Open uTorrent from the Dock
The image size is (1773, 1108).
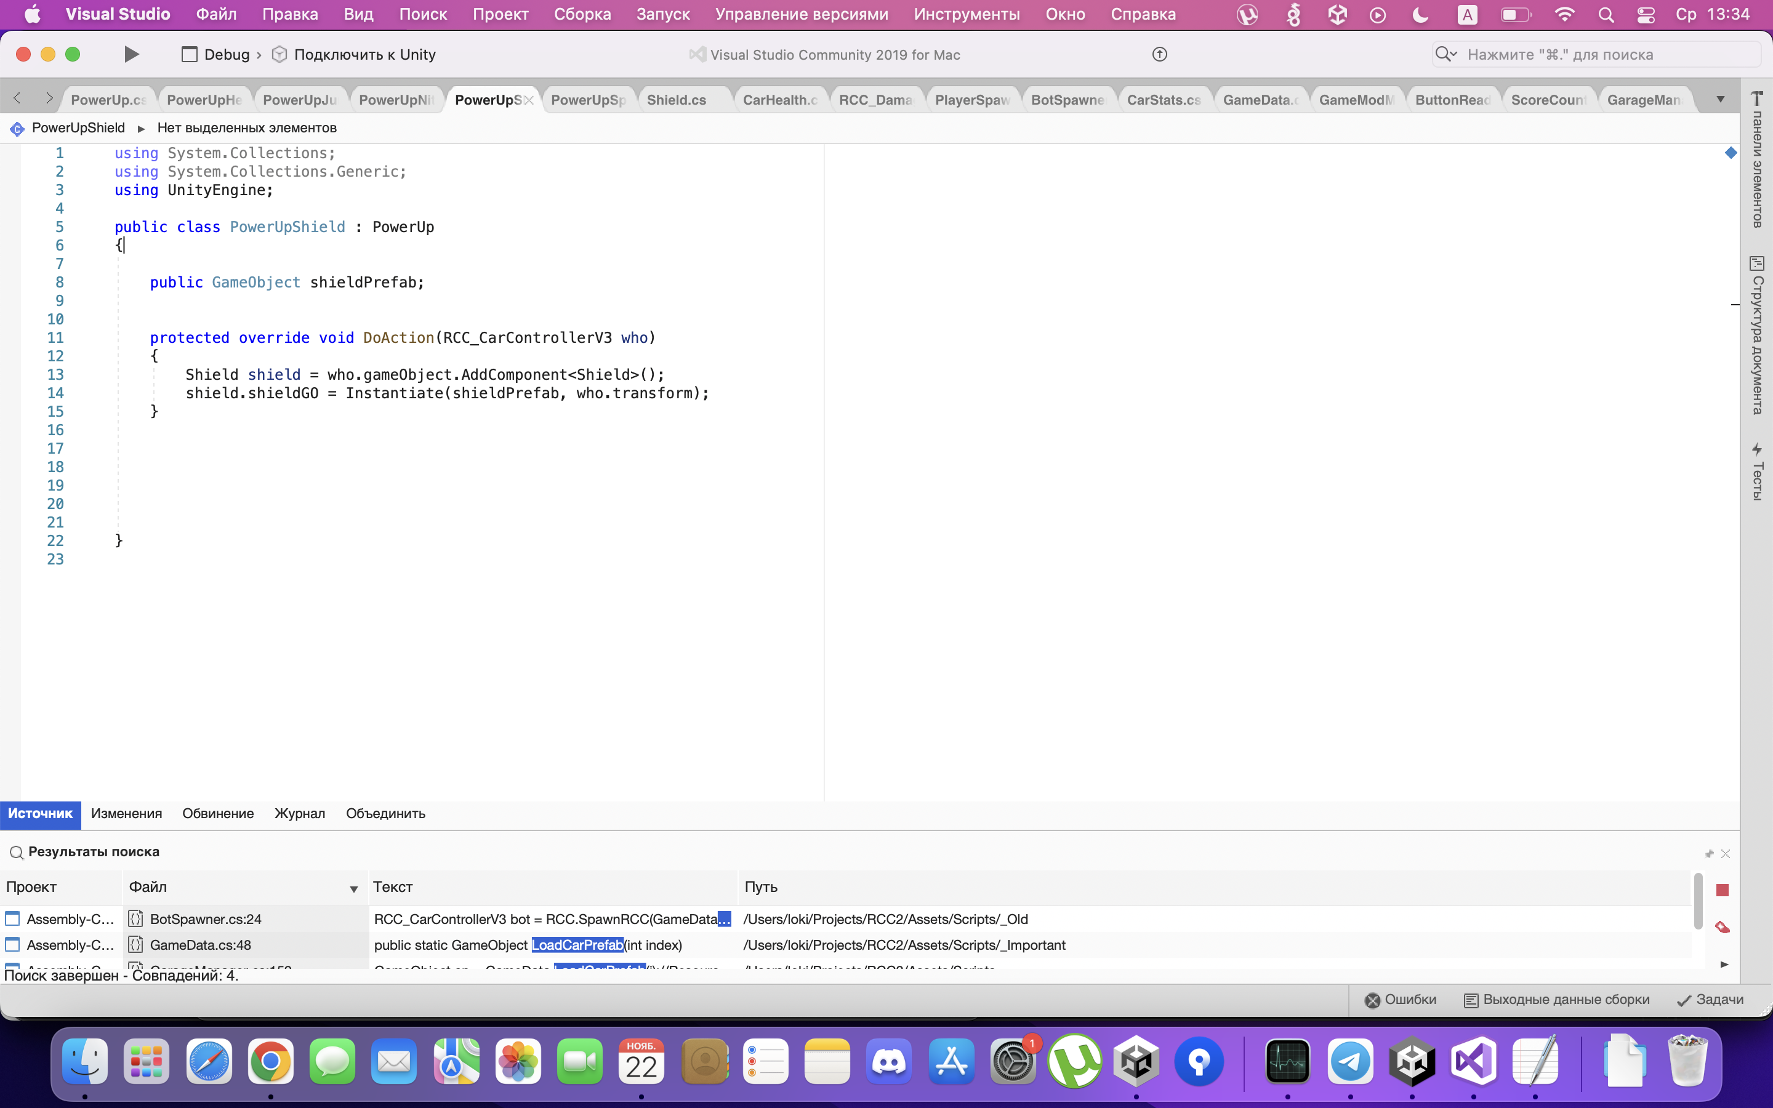[x=1075, y=1061]
